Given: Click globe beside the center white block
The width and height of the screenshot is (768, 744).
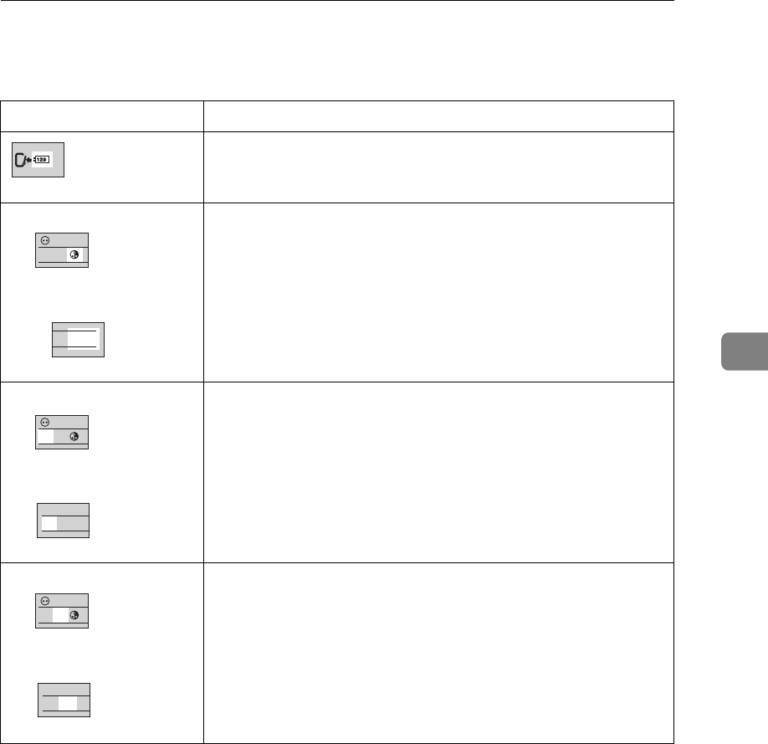Looking at the screenshot, I should 76,615.
